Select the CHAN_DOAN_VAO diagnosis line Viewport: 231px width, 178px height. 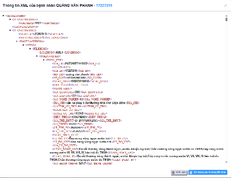137,151
